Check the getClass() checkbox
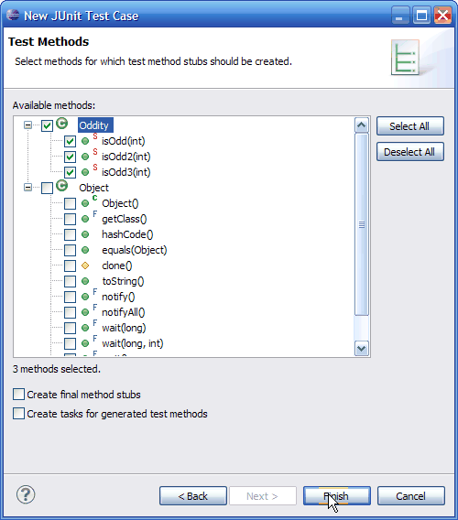The image size is (458, 520). coord(70,219)
